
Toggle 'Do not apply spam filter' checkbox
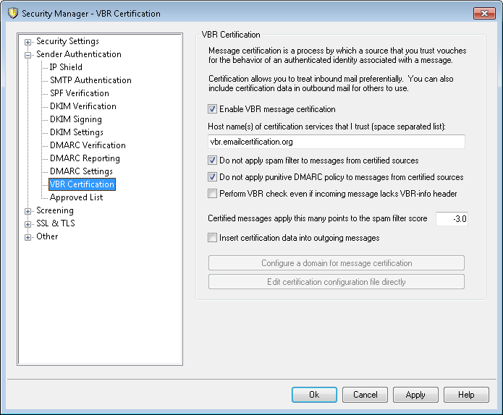point(213,161)
